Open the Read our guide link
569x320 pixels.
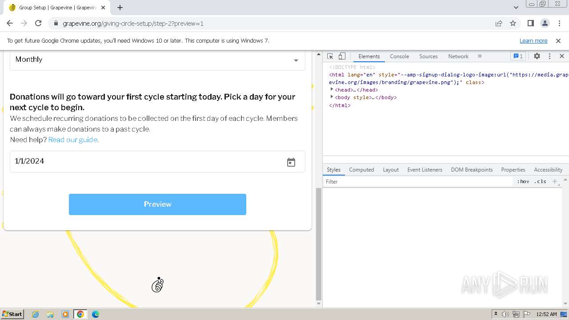point(72,140)
